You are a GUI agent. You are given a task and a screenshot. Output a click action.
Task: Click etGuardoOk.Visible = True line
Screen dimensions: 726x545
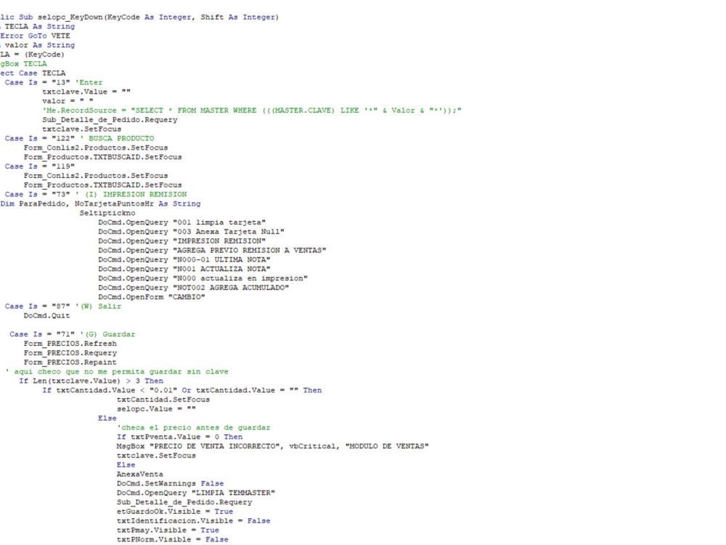[x=175, y=511]
